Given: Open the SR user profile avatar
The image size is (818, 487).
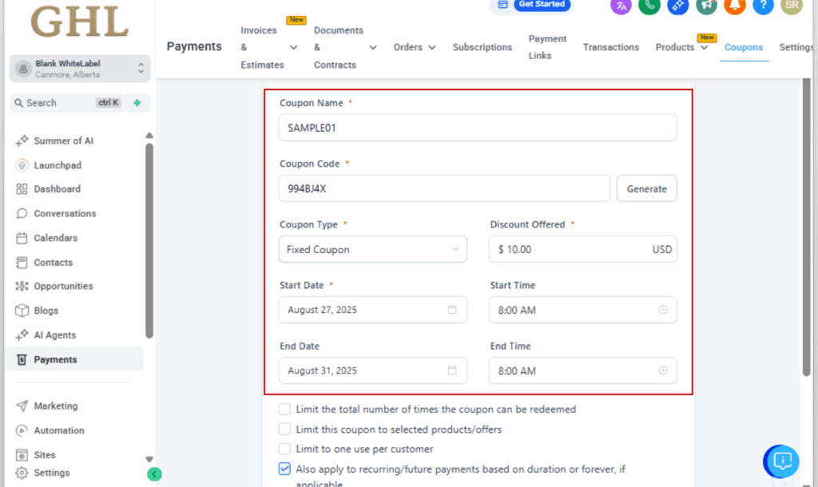Looking at the screenshot, I should click(792, 6).
